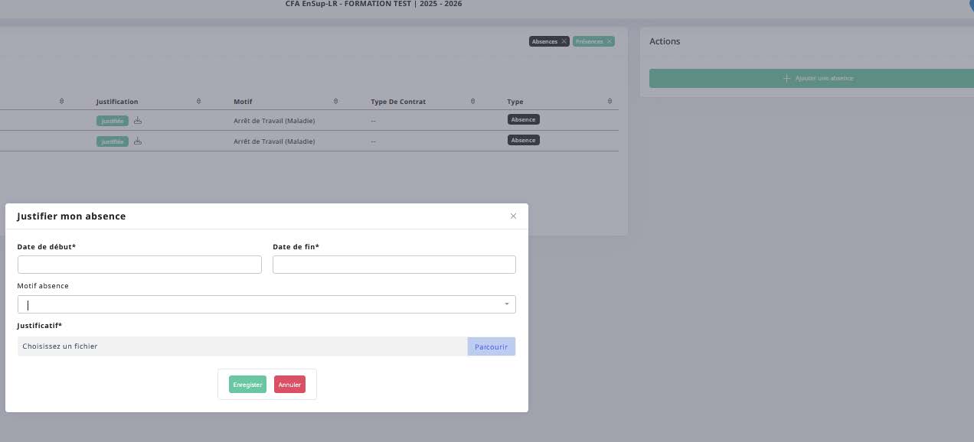Sort by the Justification column
The image size is (974, 442).
[198, 101]
